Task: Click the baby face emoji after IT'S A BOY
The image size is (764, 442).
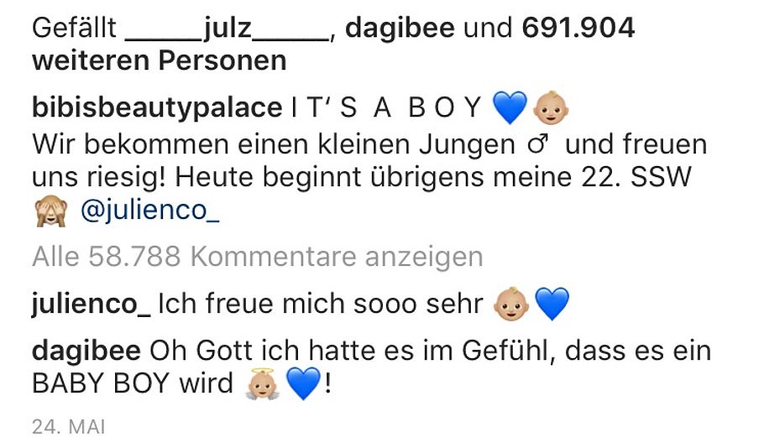Action: point(551,107)
